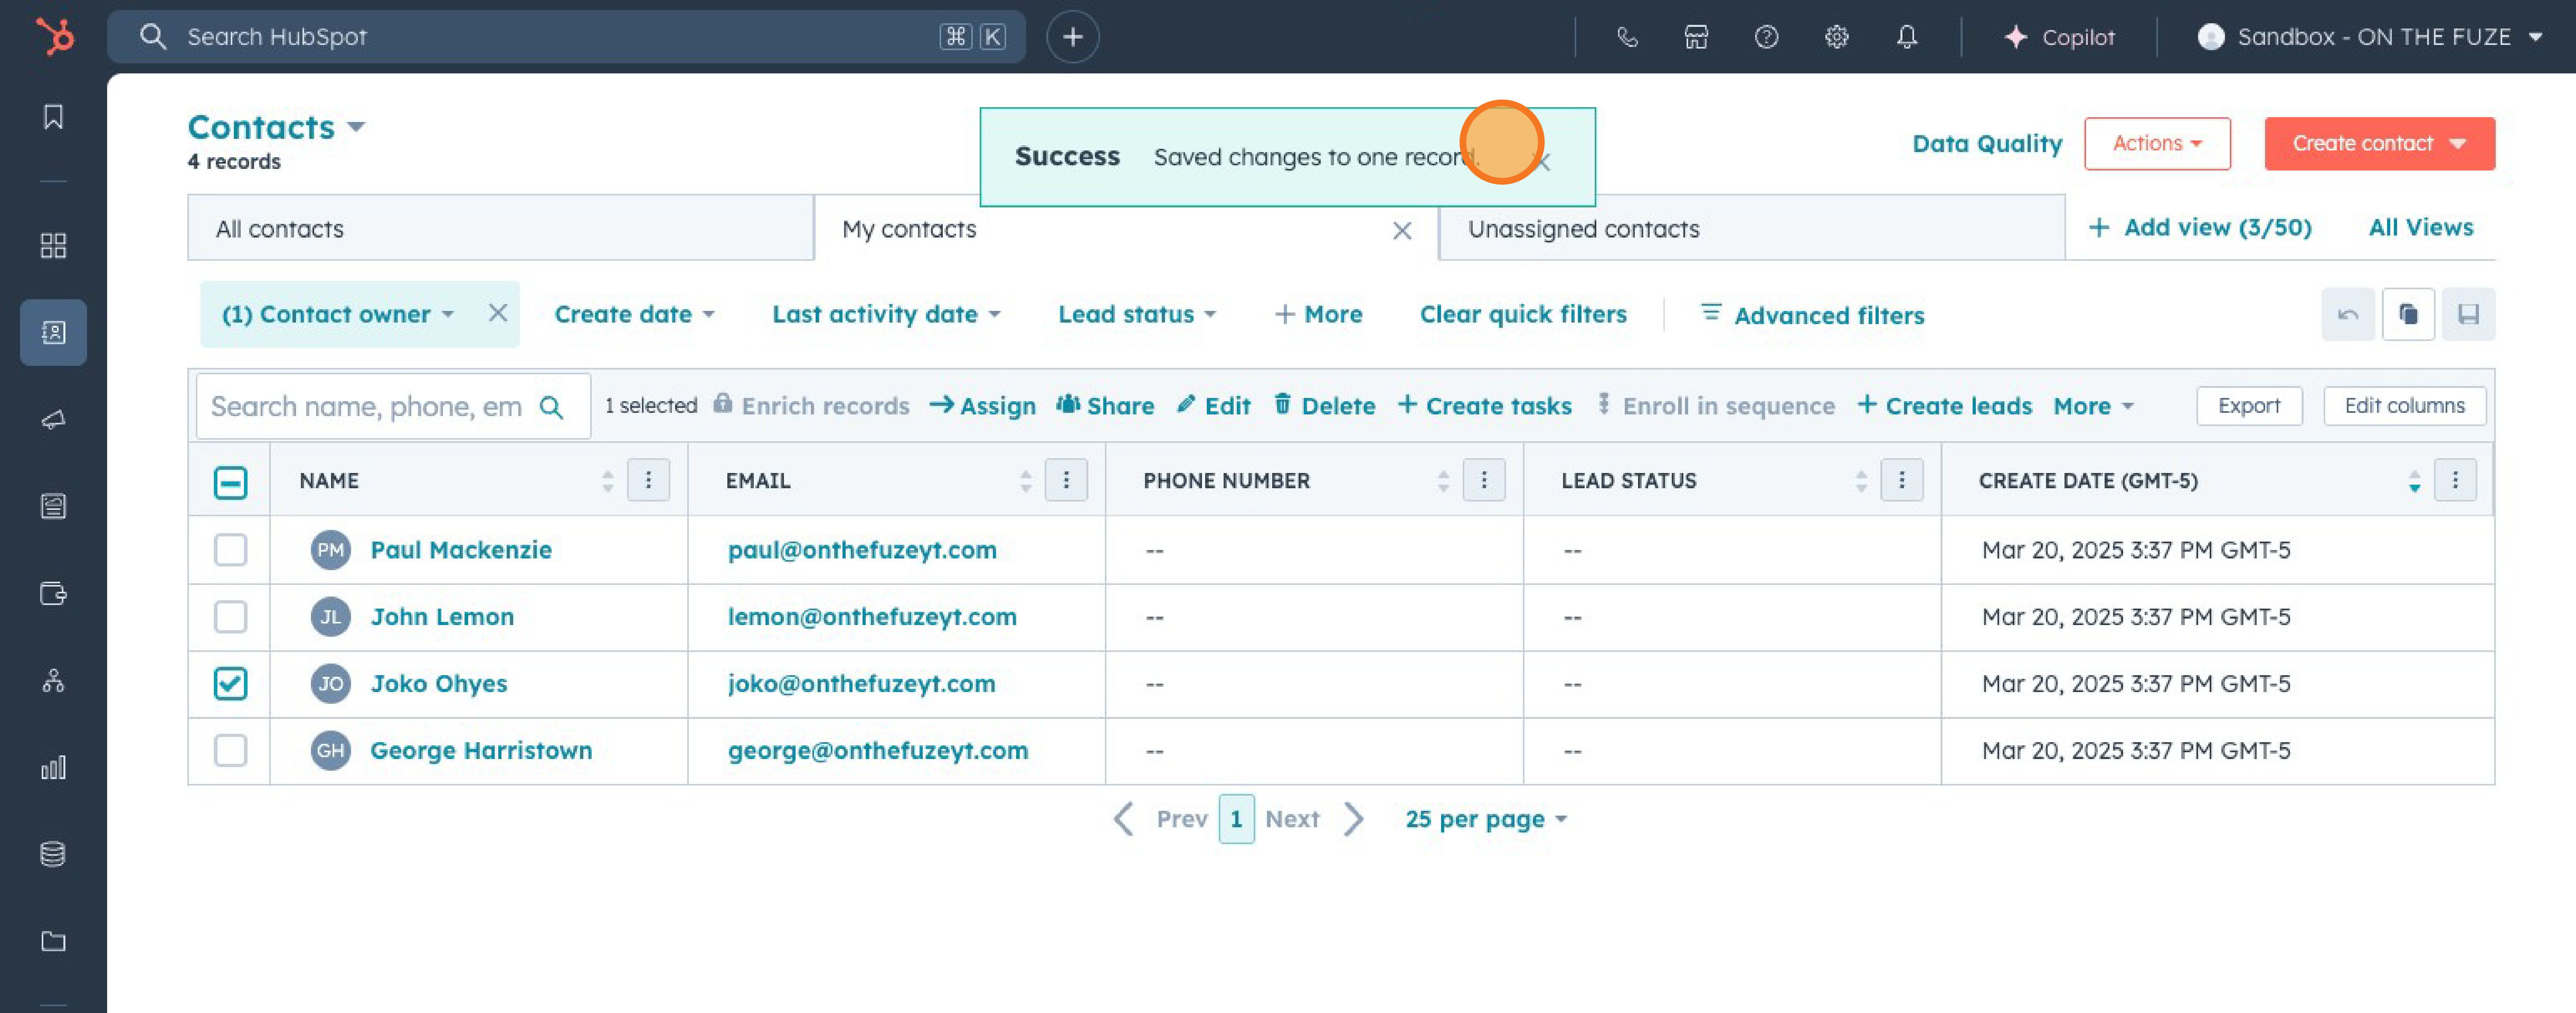
Task: Expand the Lead status filter dropdown
Action: pyautogui.click(x=1136, y=314)
